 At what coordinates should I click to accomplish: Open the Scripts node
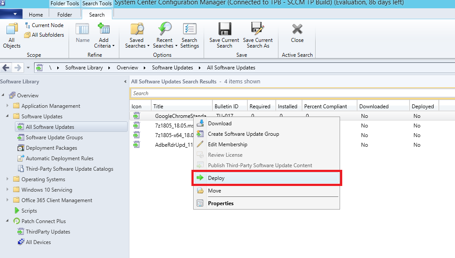[29, 211]
